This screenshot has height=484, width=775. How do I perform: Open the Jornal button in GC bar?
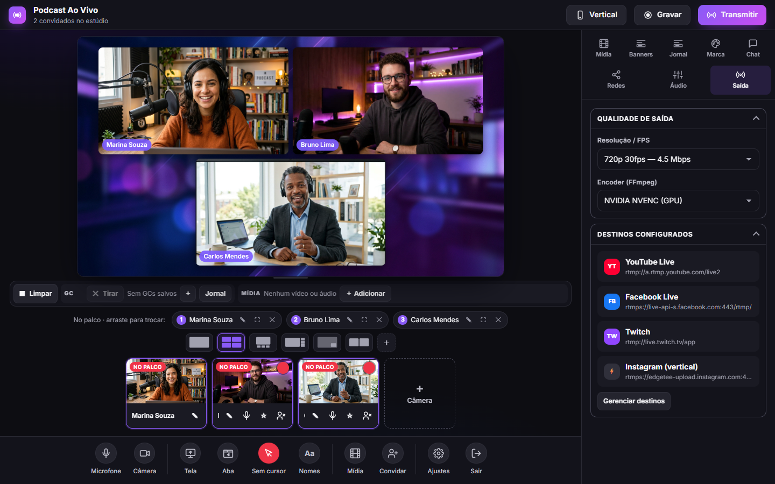215,294
